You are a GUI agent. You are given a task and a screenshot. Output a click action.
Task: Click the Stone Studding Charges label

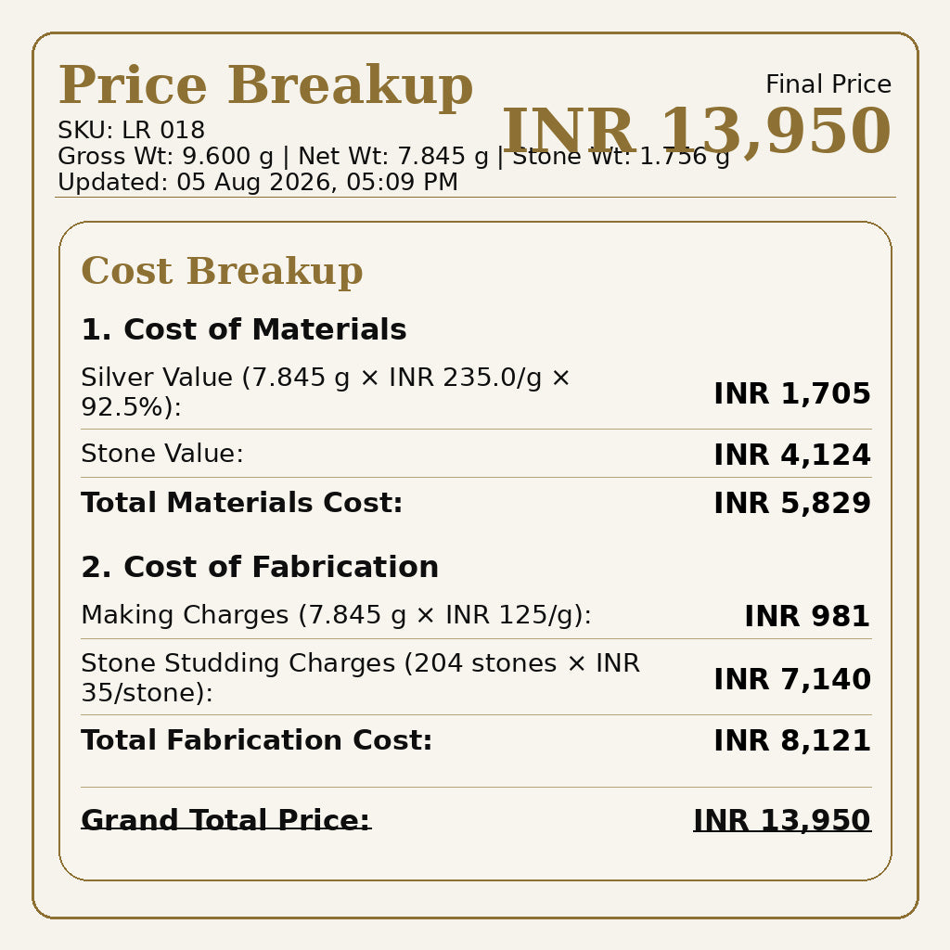(x=361, y=678)
